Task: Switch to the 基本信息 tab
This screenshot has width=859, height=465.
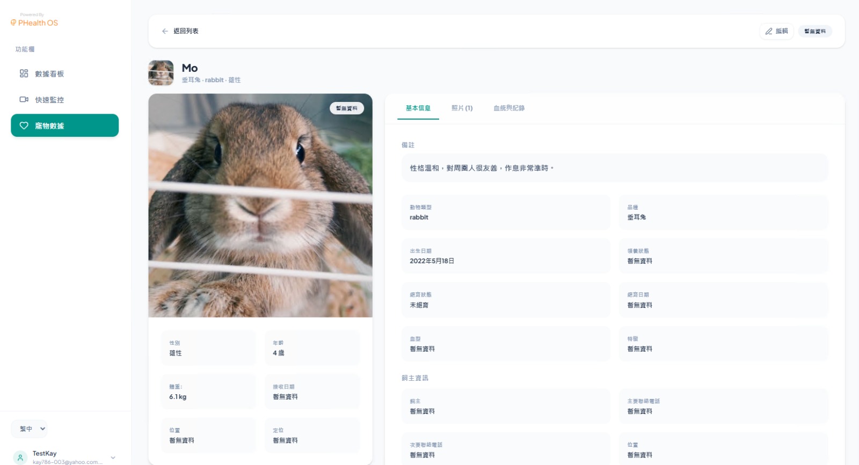Action: (418, 108)
